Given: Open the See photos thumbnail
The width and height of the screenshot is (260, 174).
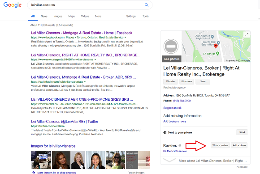Looking at the screenshot, I should [172, 59].
